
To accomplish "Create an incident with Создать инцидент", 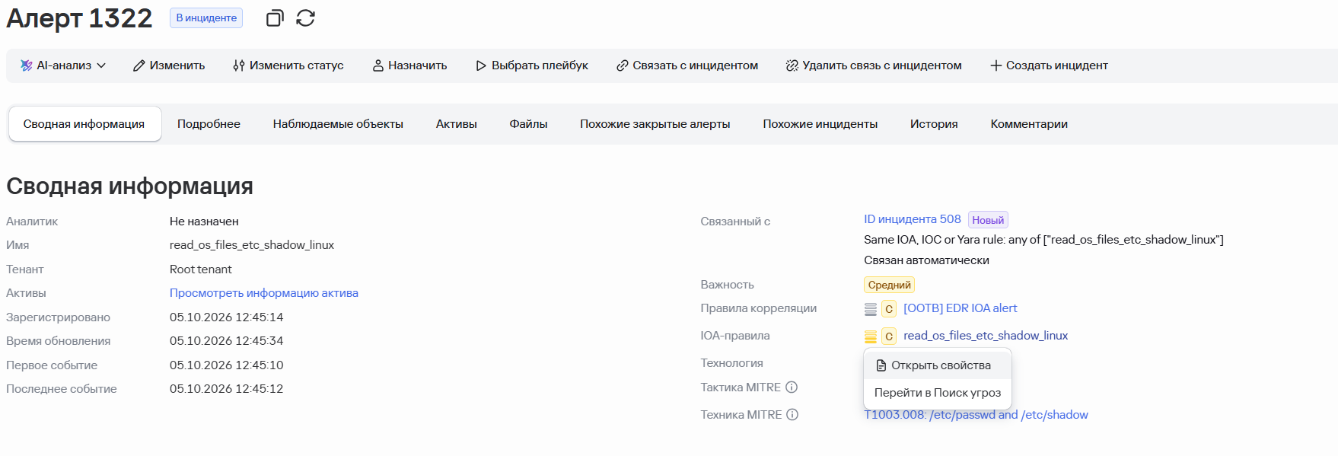I will coord(1049,65).
